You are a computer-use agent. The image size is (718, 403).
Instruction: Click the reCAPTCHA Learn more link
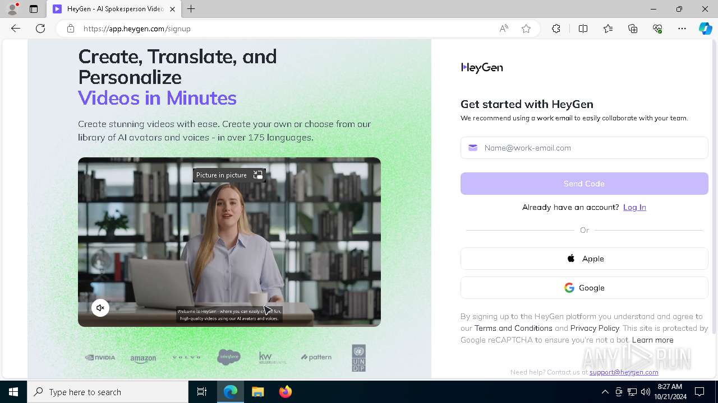tap(652, 340)
